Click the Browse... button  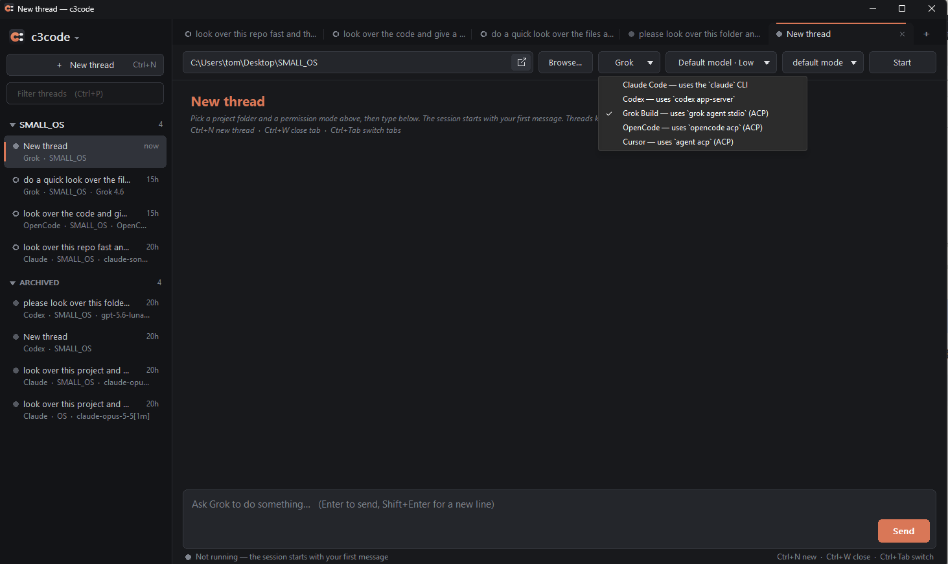[x=566, y=62]
